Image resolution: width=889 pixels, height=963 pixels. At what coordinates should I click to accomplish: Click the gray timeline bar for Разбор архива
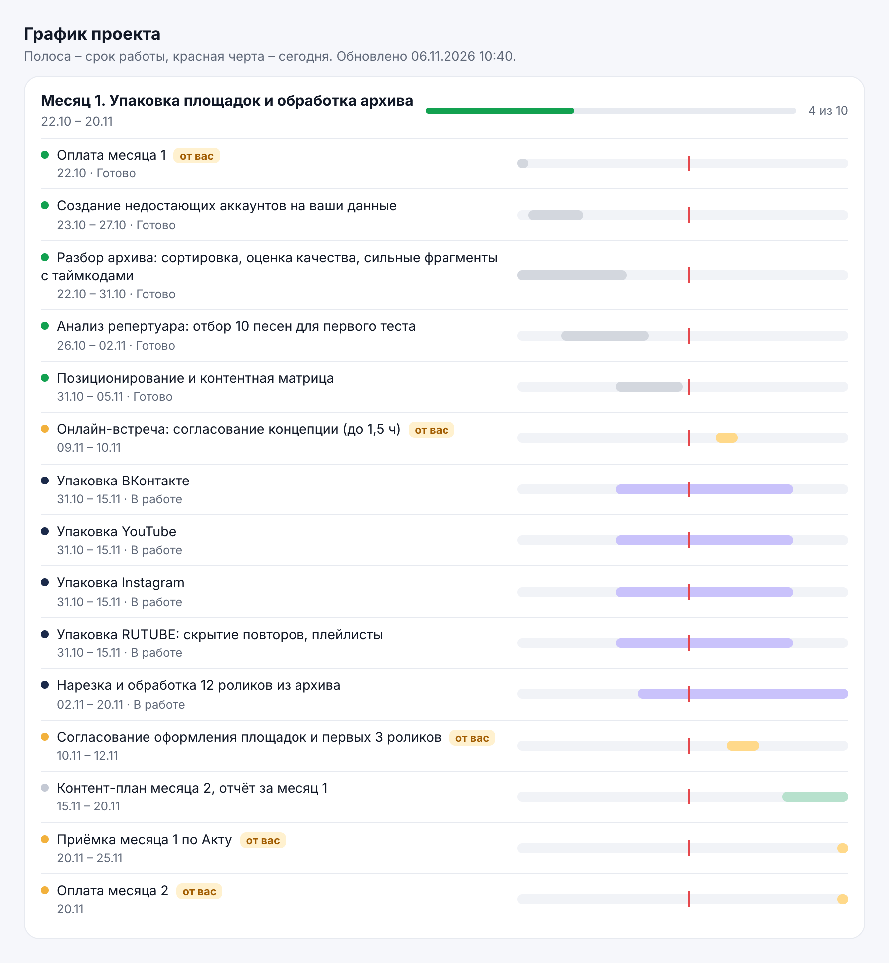click(572, 275)
